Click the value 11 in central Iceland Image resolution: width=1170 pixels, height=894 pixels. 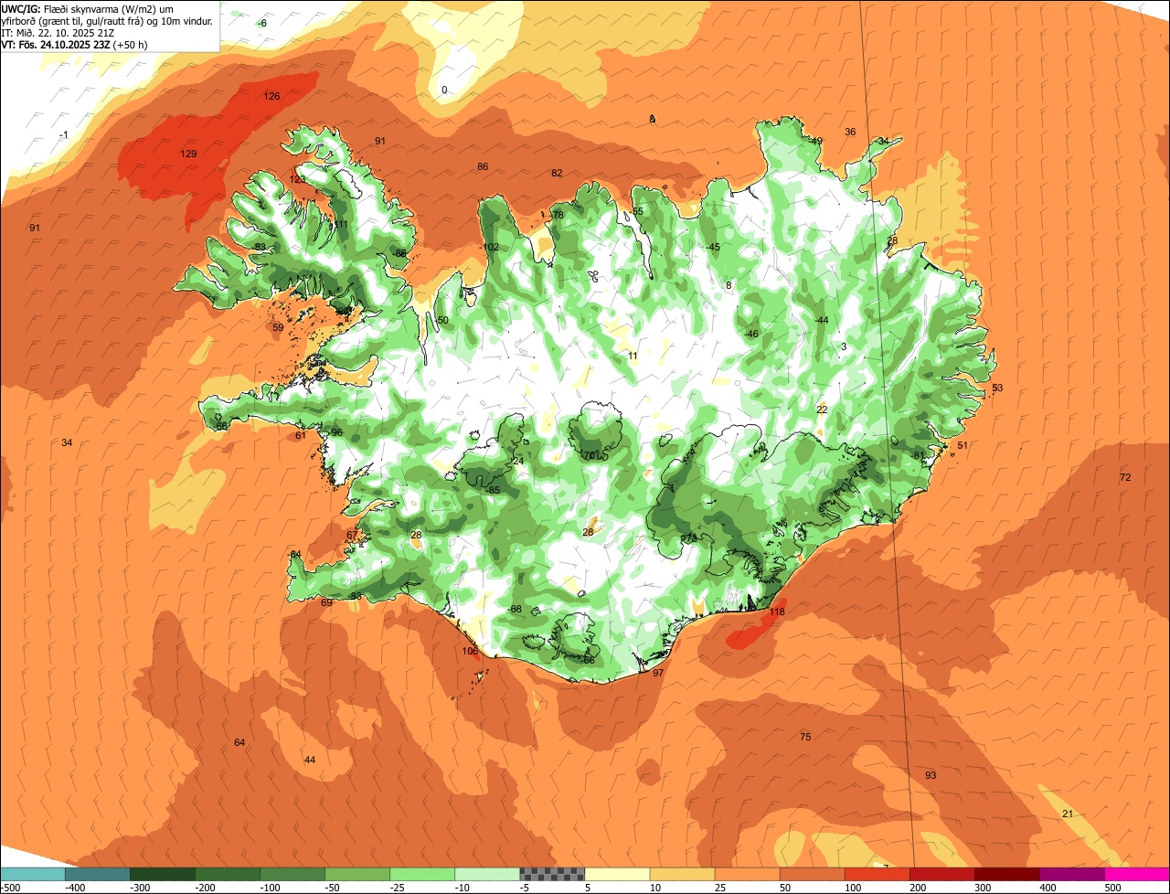click(633, 356)
